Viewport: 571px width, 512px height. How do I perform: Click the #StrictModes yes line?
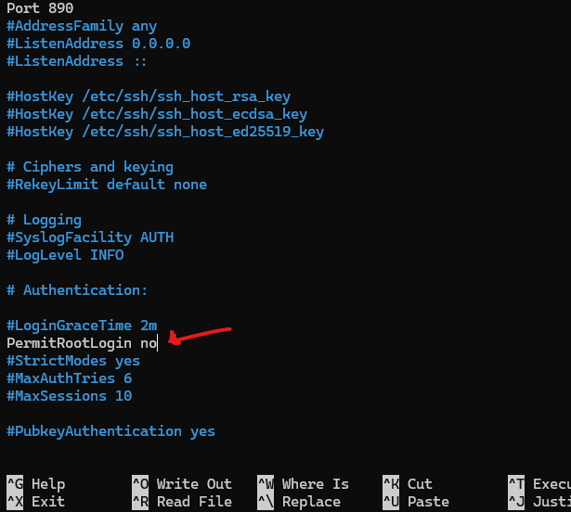tap(73, 361)
